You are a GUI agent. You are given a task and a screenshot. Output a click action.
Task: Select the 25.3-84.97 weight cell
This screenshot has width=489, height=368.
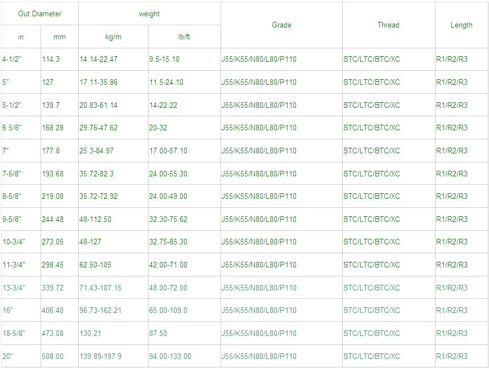pyautogui.click(x=96, y=151)
